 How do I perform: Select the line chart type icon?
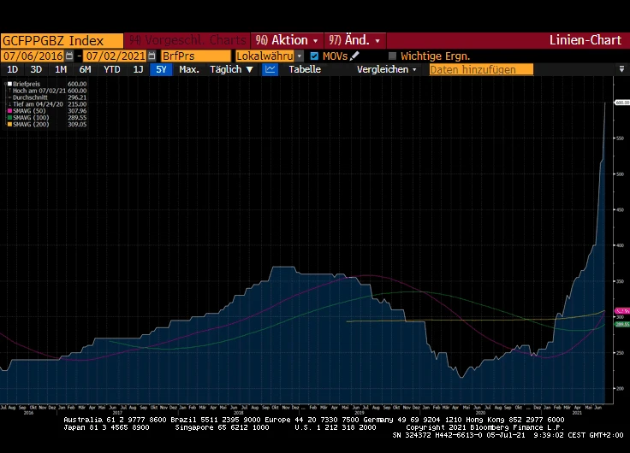[271, 69]
